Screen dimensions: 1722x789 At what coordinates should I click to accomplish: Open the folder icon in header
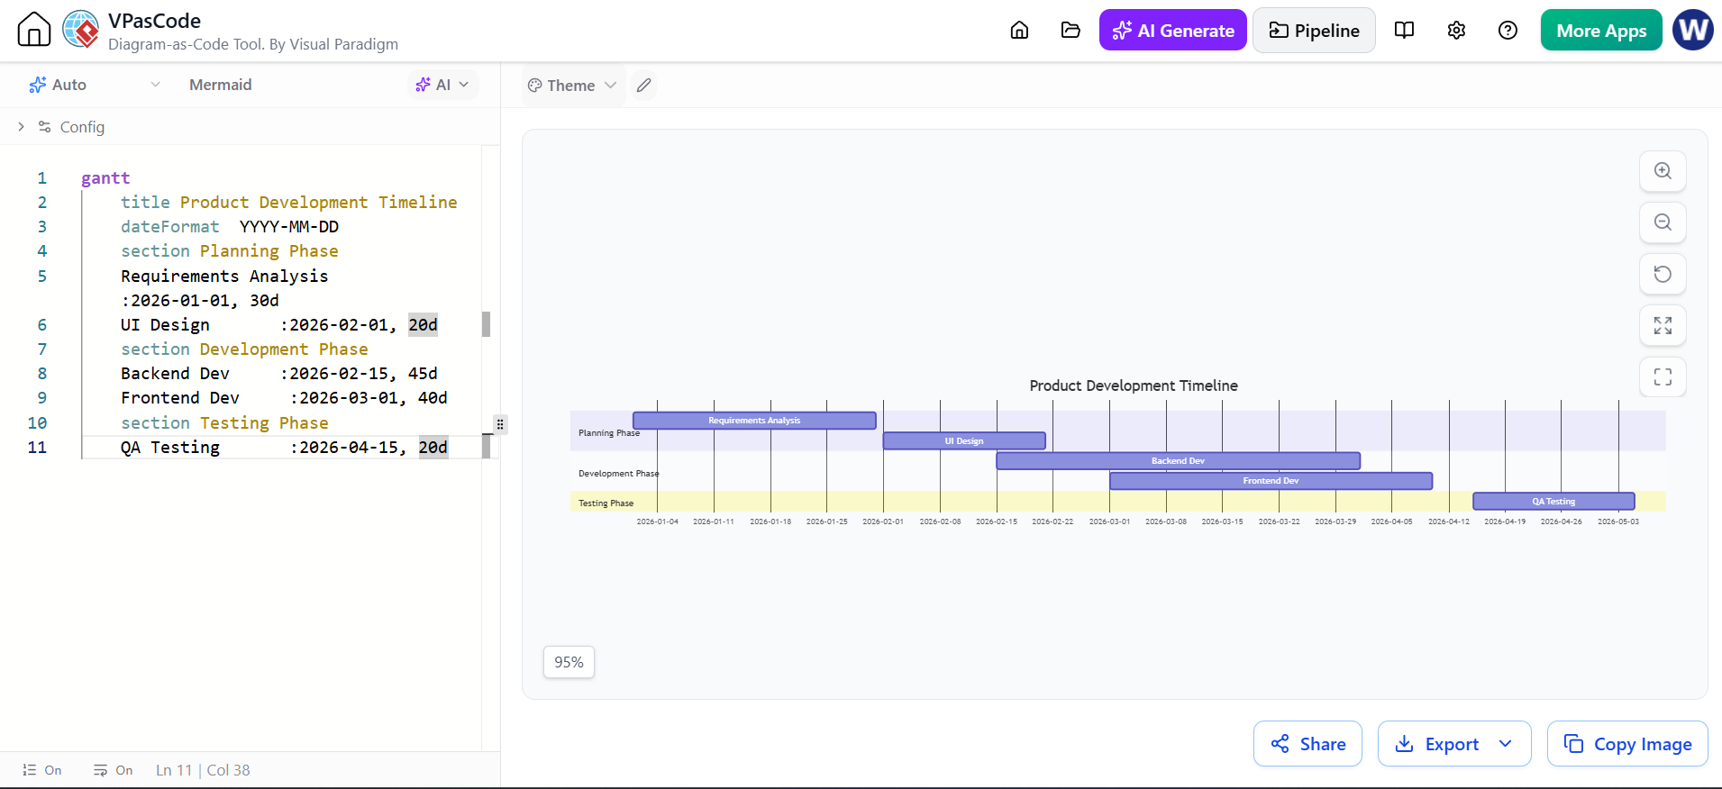(1071, 31)
